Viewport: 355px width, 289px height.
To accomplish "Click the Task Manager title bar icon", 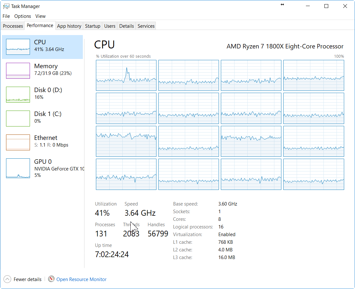I will tap(6, 6).
